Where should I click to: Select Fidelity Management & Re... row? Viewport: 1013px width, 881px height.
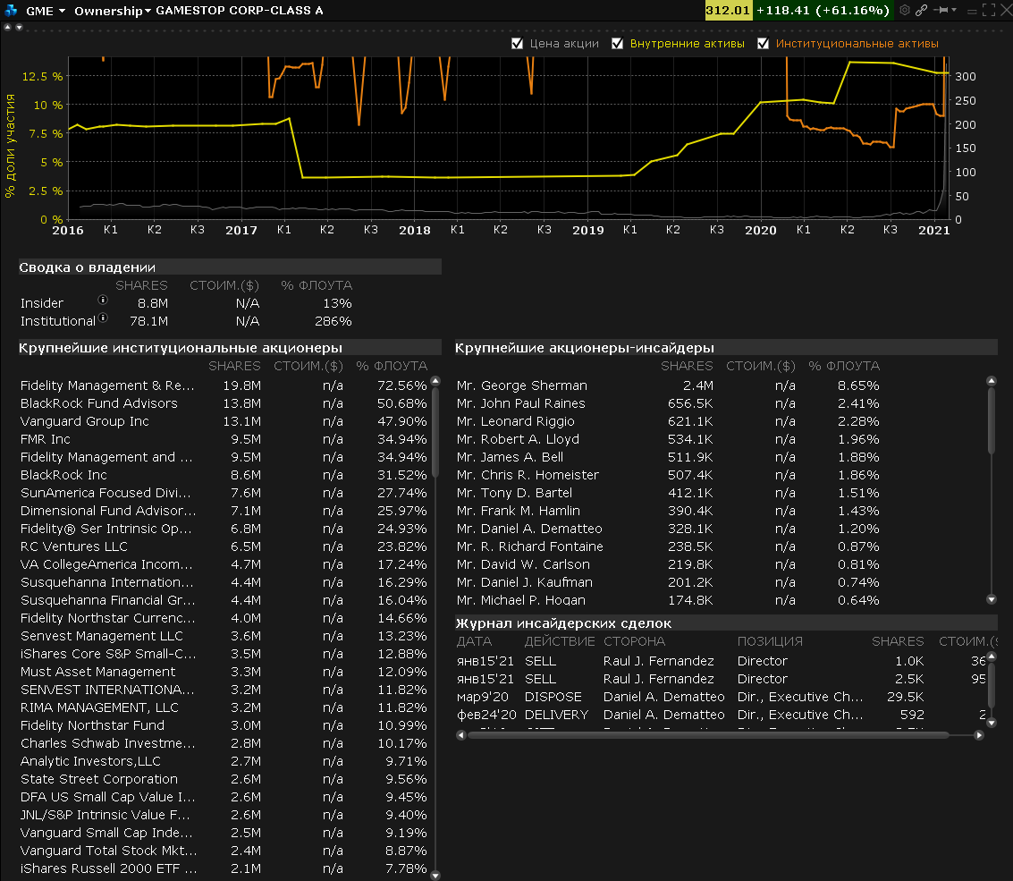[x=224, y=385]
